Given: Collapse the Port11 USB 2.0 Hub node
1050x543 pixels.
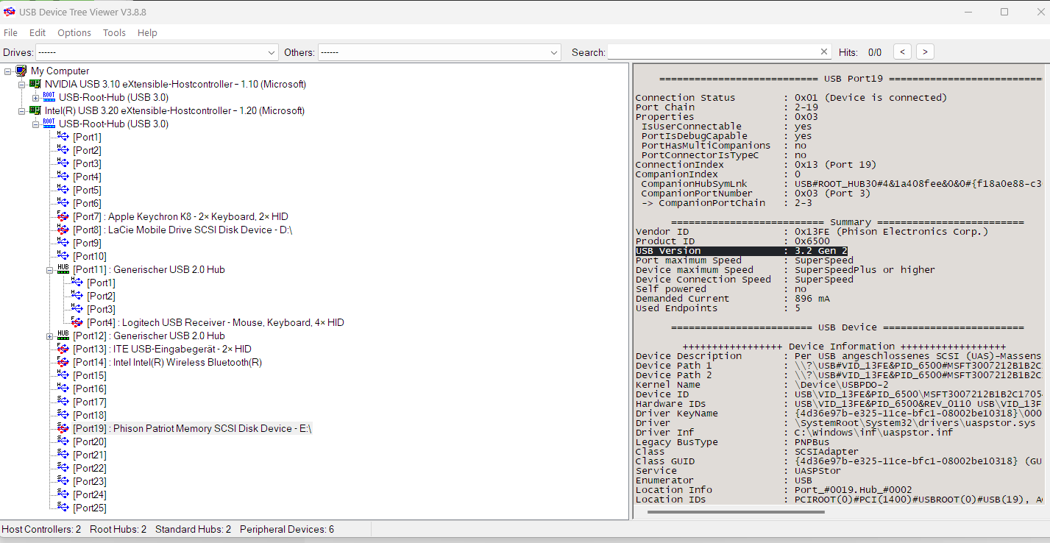Looking at the screenshot, I should pyautogui.click(x=50, y=270).
